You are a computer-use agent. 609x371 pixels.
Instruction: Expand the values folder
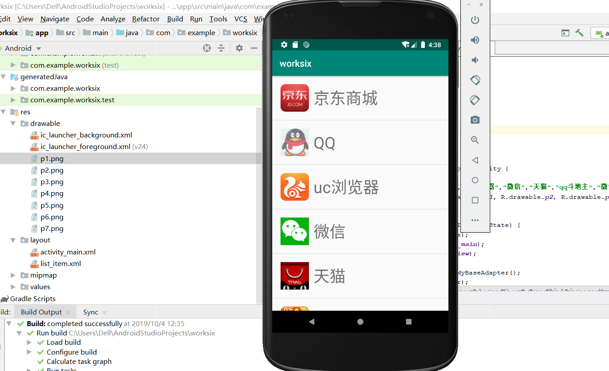click(x=13, y=286)
